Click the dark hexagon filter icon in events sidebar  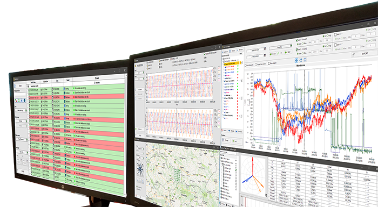click(x=25, y=101)
